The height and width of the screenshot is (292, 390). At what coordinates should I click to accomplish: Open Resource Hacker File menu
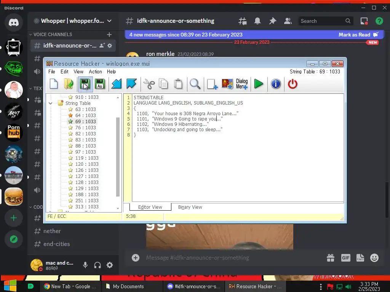click(x=52, y=71)
